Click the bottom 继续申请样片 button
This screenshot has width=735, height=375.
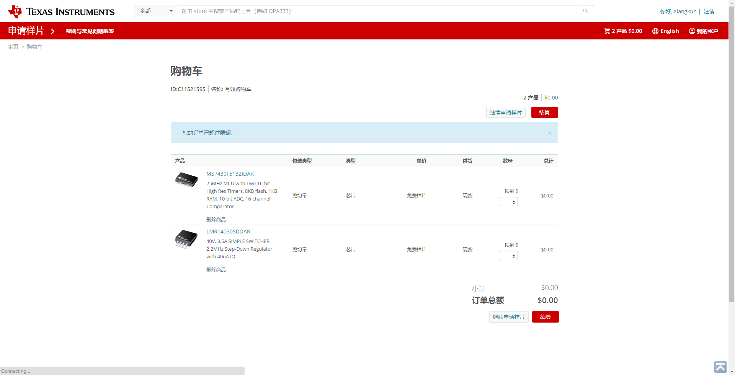pyautogui.click(x=509, y=317)
